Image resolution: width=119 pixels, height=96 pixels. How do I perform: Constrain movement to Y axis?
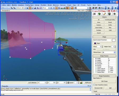(x=54, y=8)
